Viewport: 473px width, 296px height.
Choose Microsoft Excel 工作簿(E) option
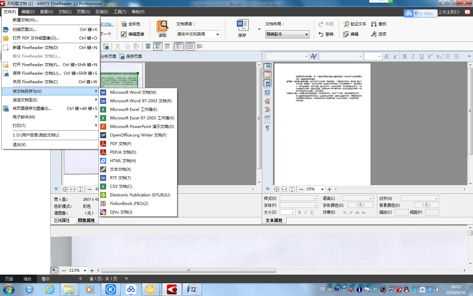click(x=138, y=110)
